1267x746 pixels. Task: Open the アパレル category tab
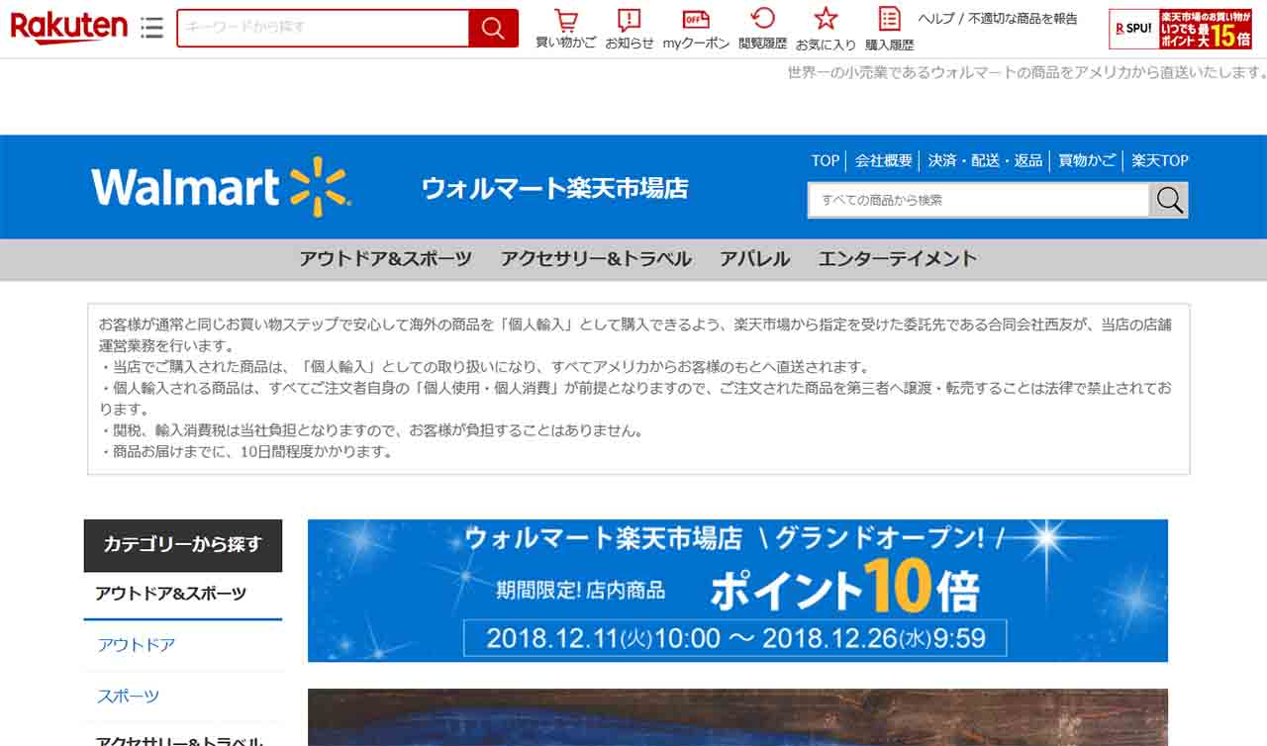[x=754, y=259]
